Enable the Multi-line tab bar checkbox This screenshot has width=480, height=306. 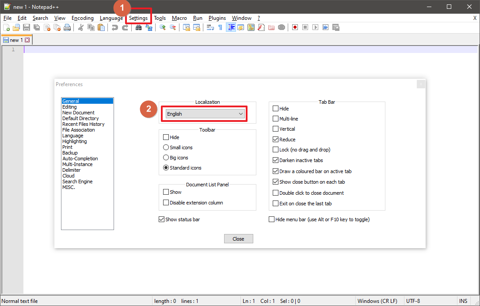pos(275,119)
